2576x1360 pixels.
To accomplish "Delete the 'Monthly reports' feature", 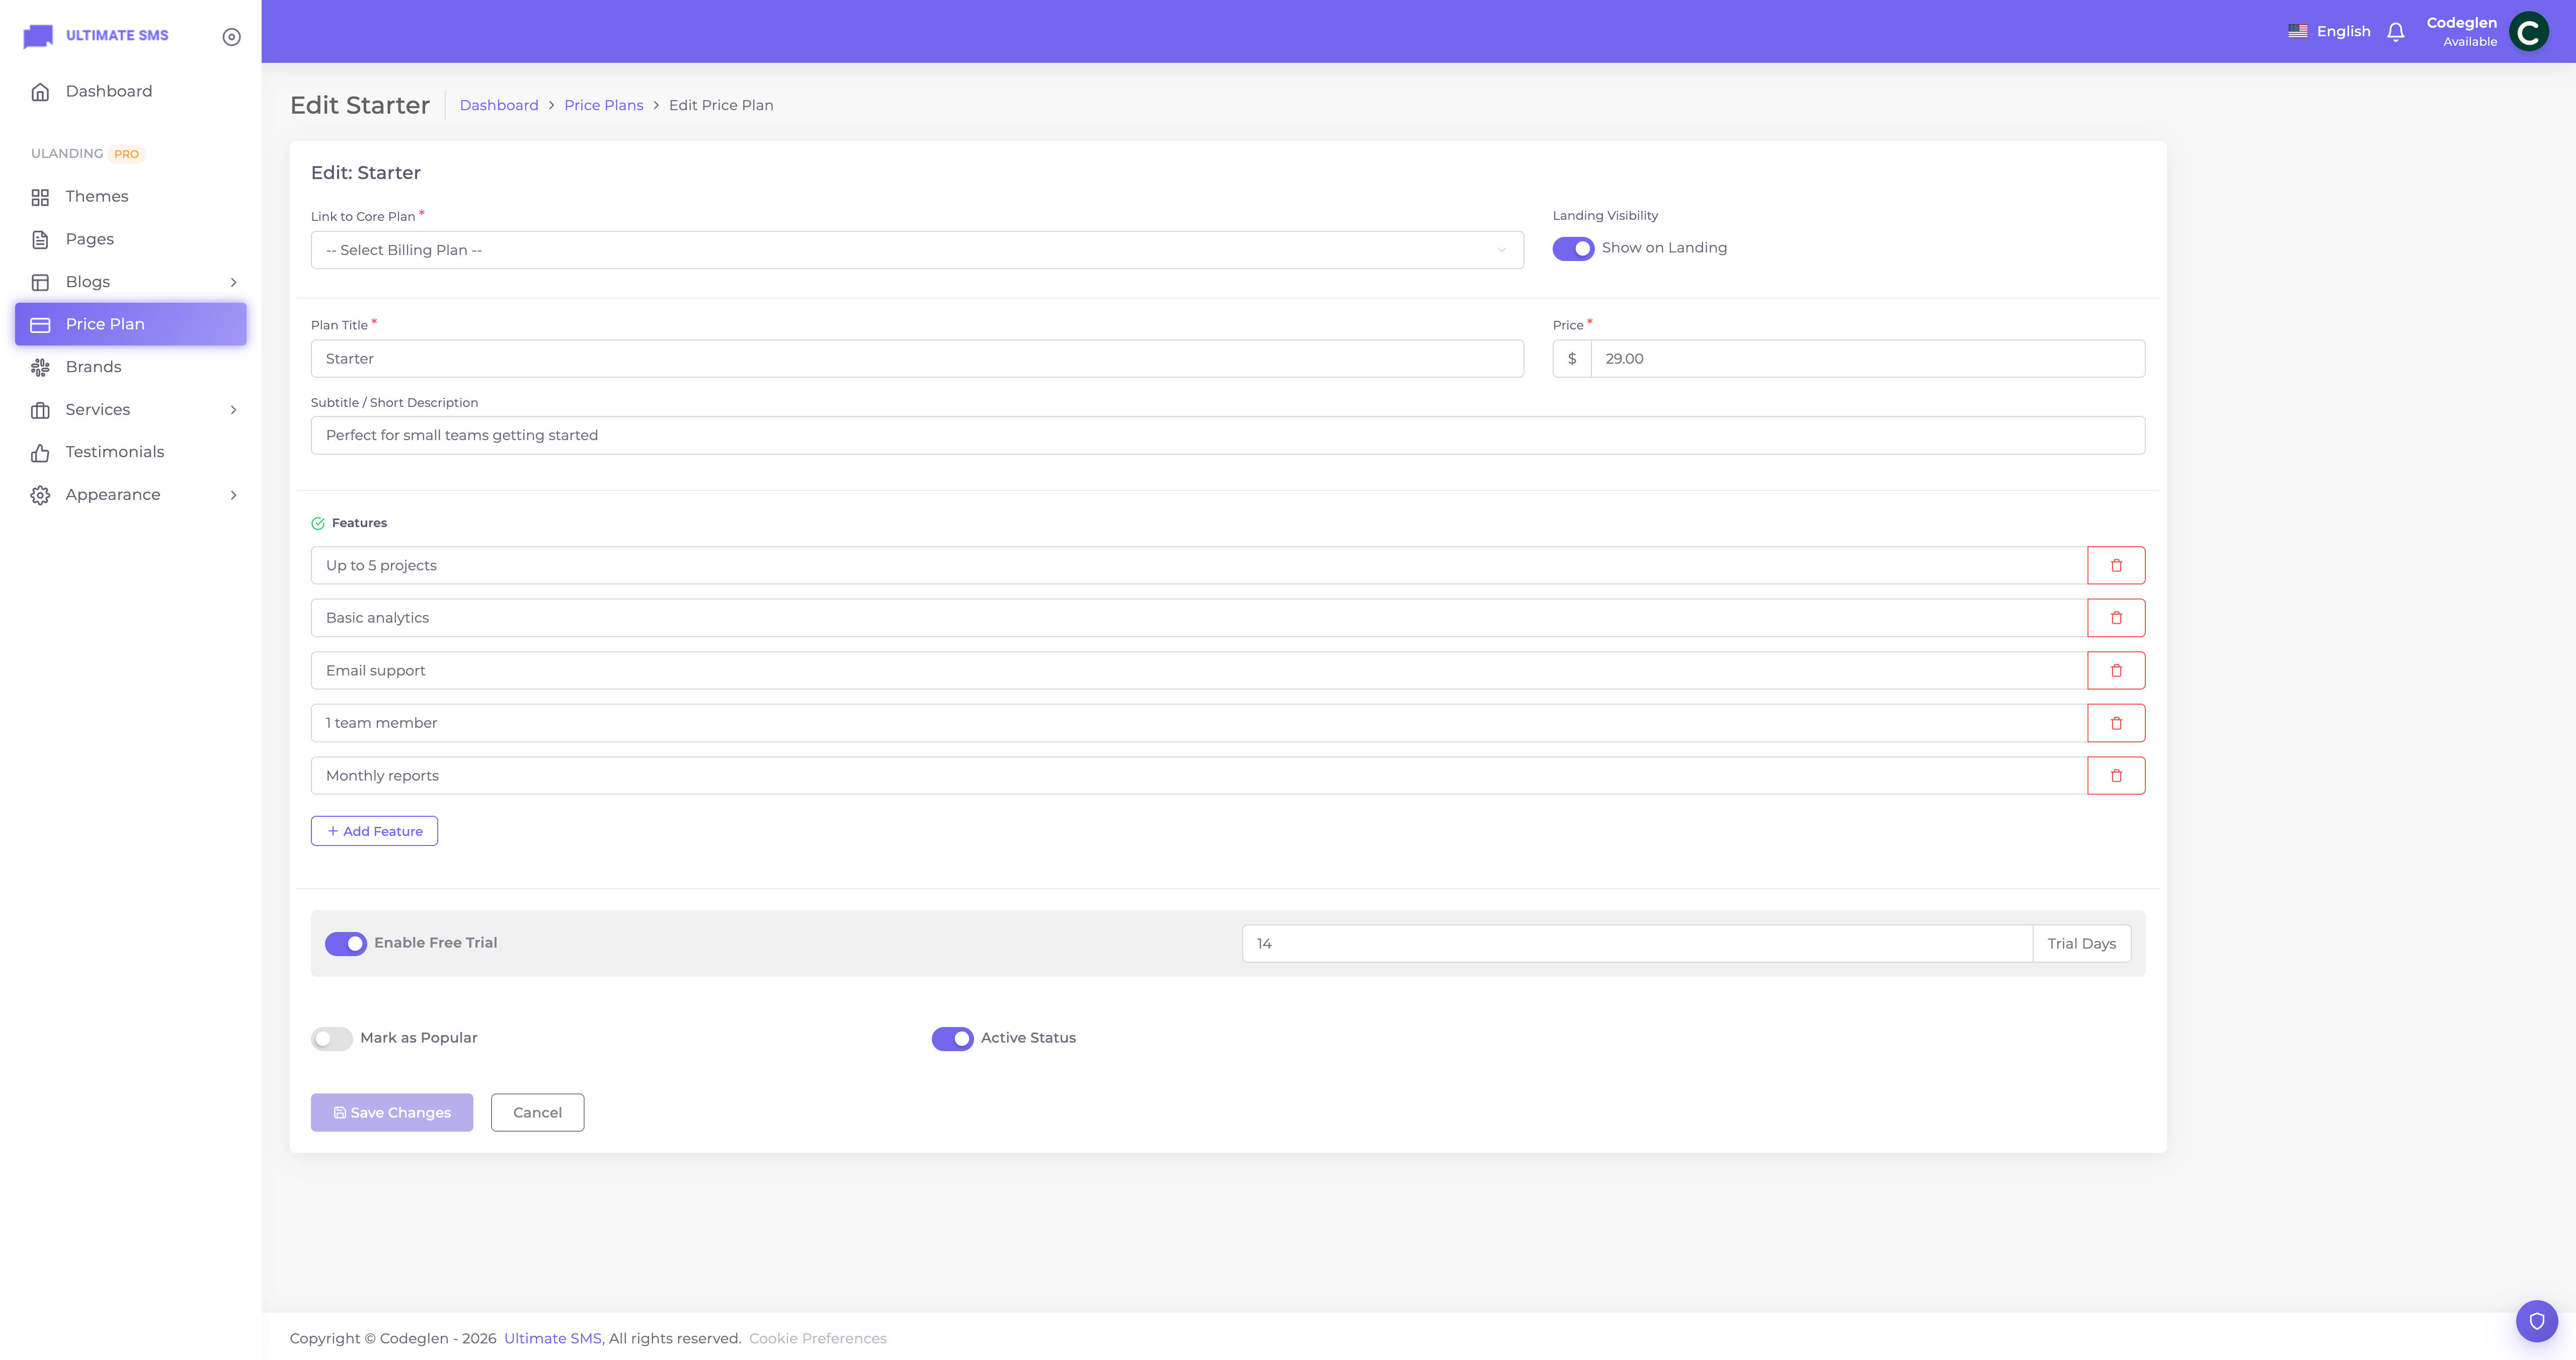I will (x=2116, y=775).
